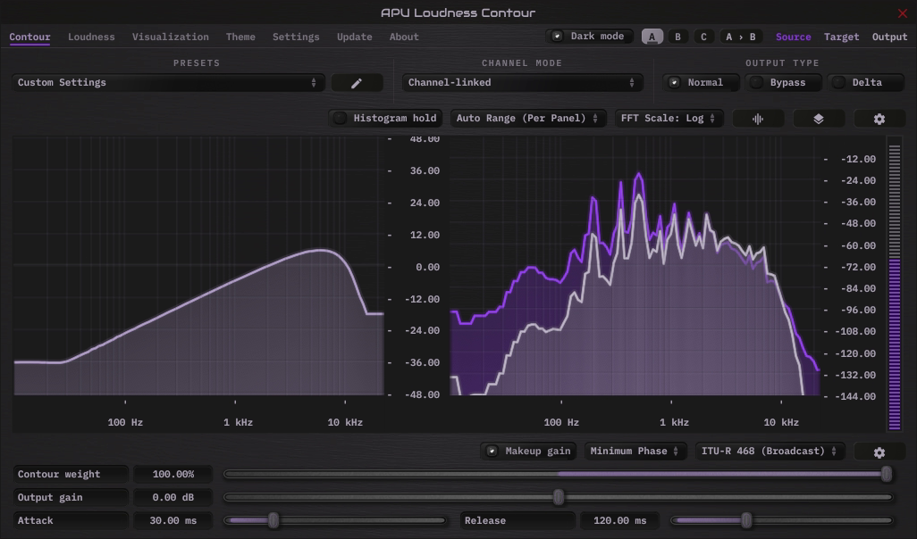Expand the Auto Range (Per Panel) dropdown
The image size is (917, 539).
tap(527, 119)
